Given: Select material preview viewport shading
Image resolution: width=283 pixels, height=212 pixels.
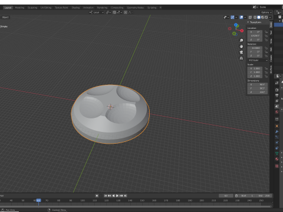Looking at the screenshot, I should tap(262, 17).
